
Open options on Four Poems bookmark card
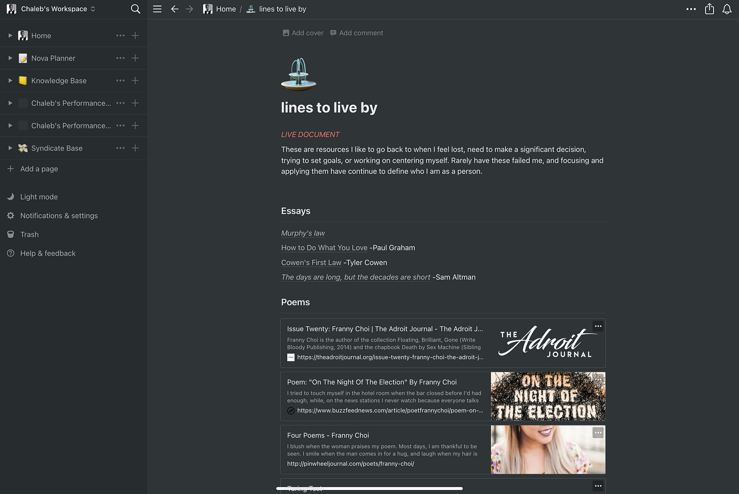click(598, 433)
